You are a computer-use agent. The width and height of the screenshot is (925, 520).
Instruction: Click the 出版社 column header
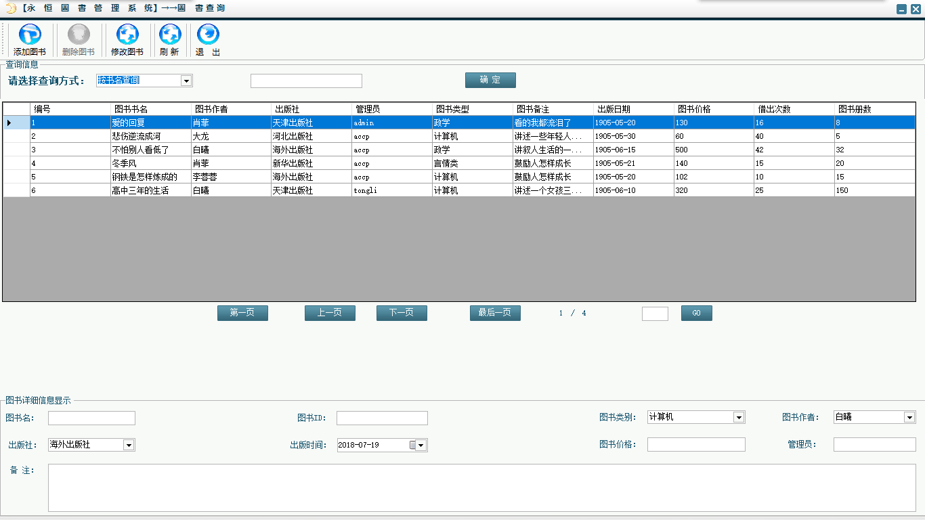pos(312,109)
